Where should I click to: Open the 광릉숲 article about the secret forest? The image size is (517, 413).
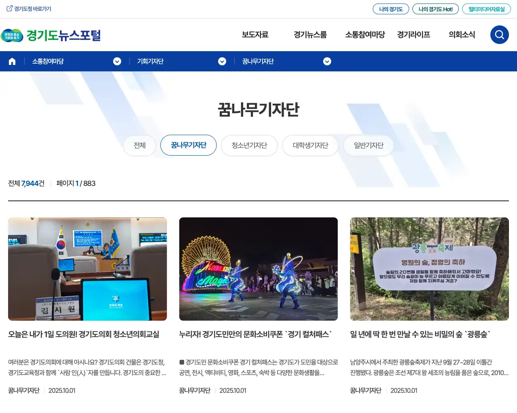point(420,334)
